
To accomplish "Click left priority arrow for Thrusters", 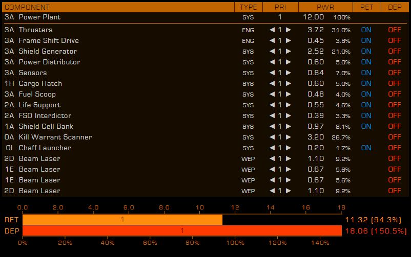I will [x=272, y=30].
